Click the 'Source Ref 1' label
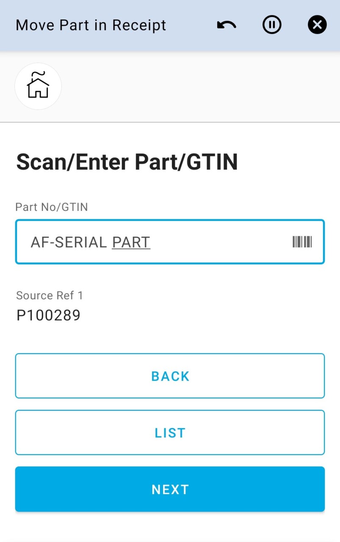The height and width of the screenshot is (542, 340). pos(50,296)
